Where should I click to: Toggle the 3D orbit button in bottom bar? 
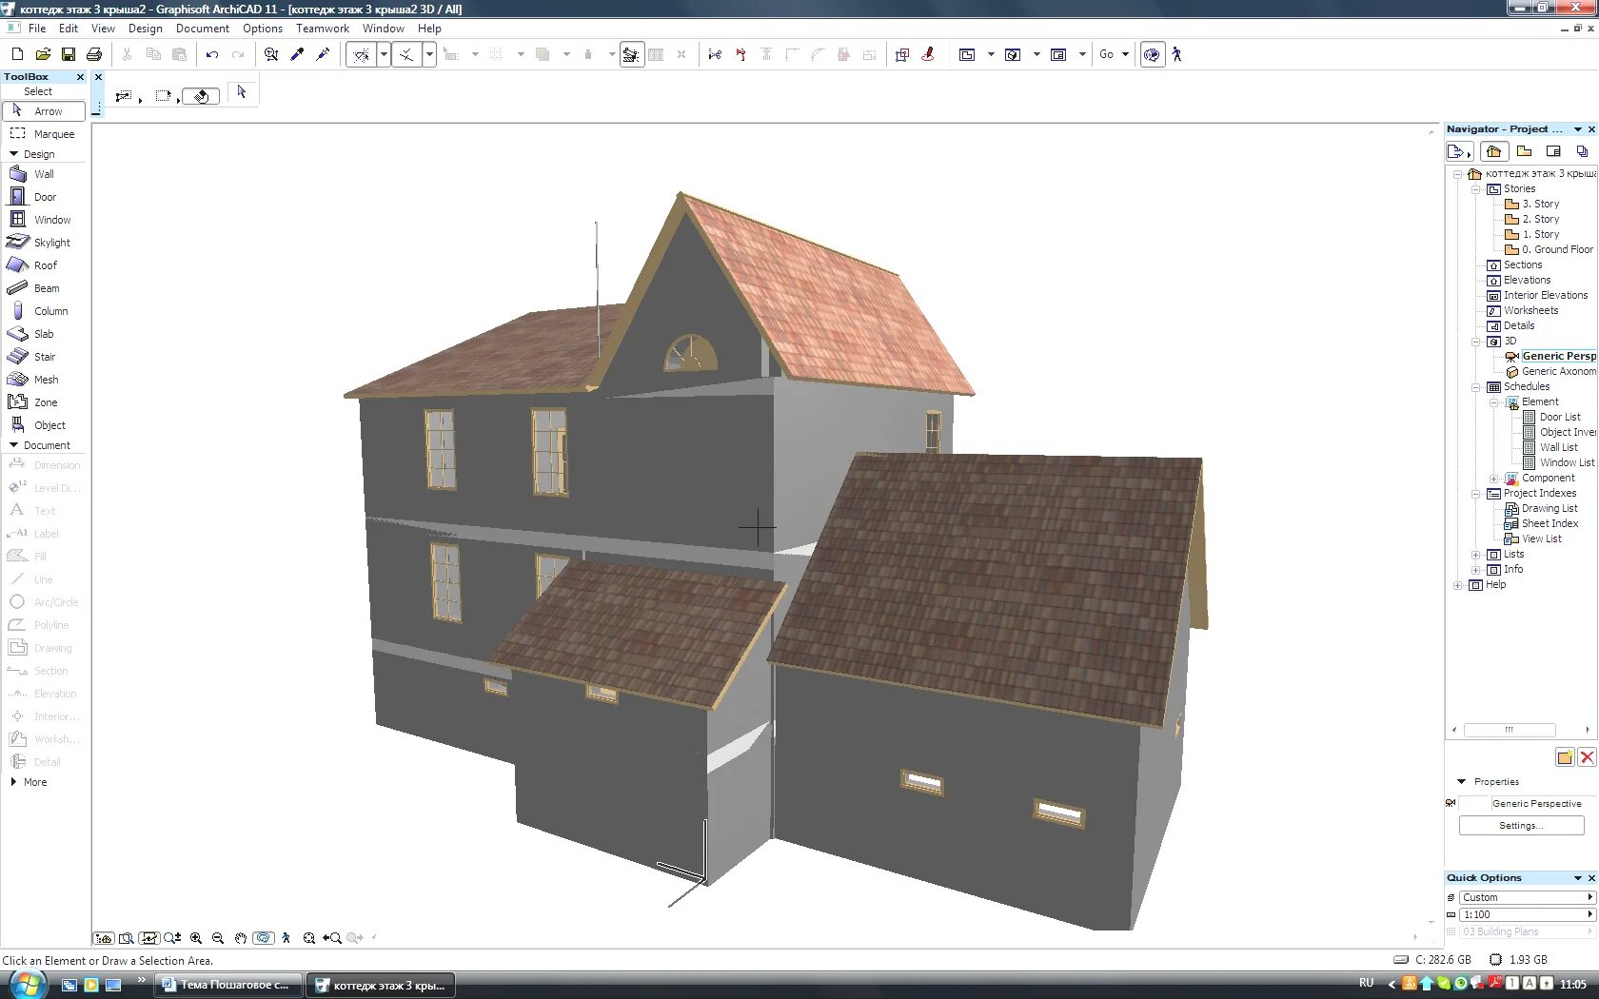[x=264, y=938]
